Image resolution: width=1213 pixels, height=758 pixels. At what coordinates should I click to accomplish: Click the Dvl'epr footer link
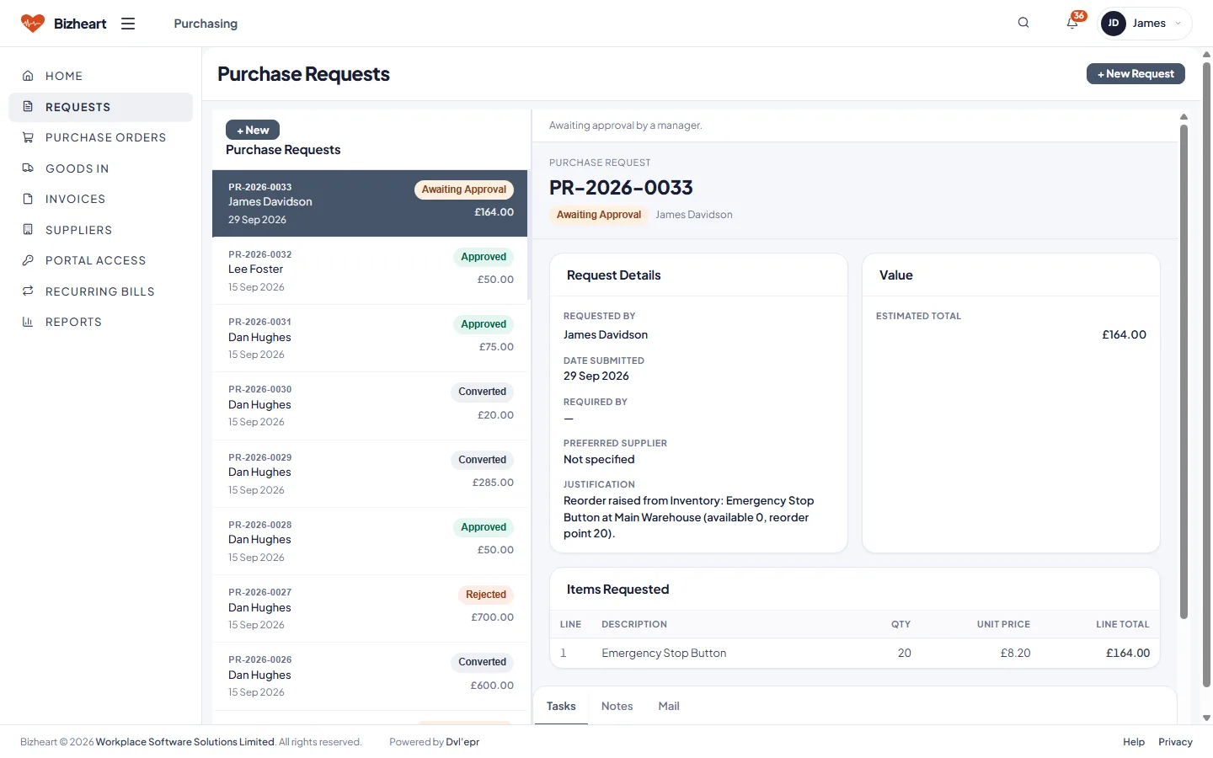(462, 742)
